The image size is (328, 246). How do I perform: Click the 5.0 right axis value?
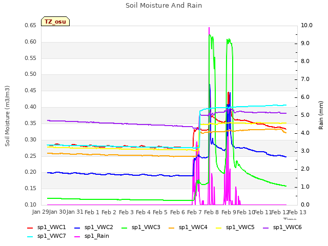(305, 115)
